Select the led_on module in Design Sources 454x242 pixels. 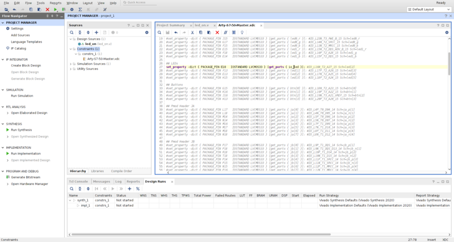[x=91, y=44]
